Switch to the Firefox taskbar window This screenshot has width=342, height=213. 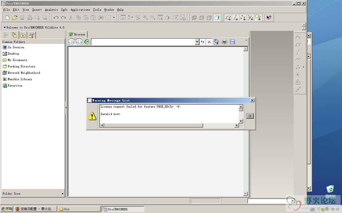[x=36, y=209]
